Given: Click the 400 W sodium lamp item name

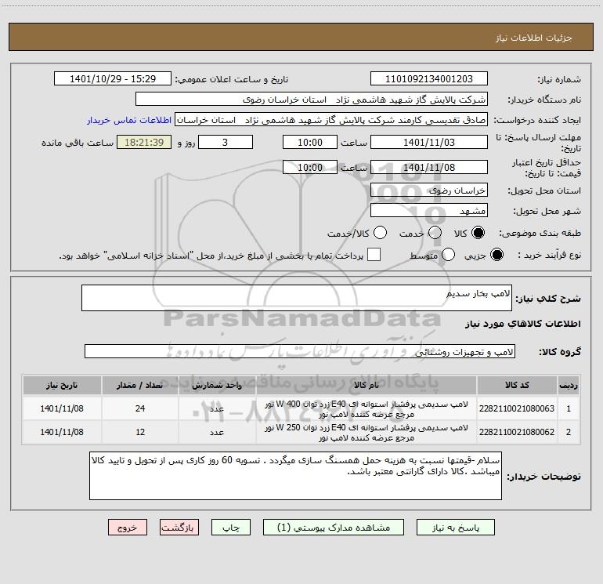Looking at the screenshot, I should click(x=366, y=409).
